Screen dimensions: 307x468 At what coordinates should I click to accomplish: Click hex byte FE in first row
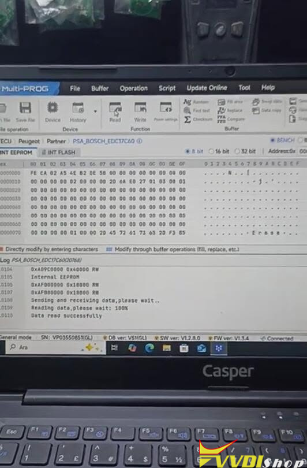tap(33, 173)
